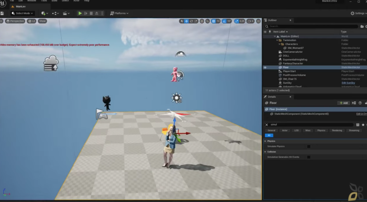Open the Tools menu
Image resolution: width=367 pixels, height=202 pixels.
pos(44,1)
